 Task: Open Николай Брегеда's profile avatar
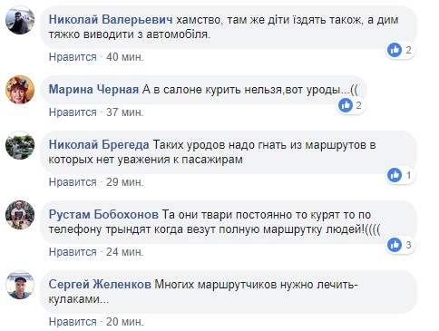(x=20, y=145)
